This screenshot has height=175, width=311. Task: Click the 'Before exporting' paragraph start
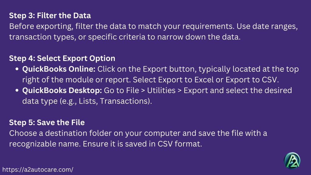click(41, 26)
